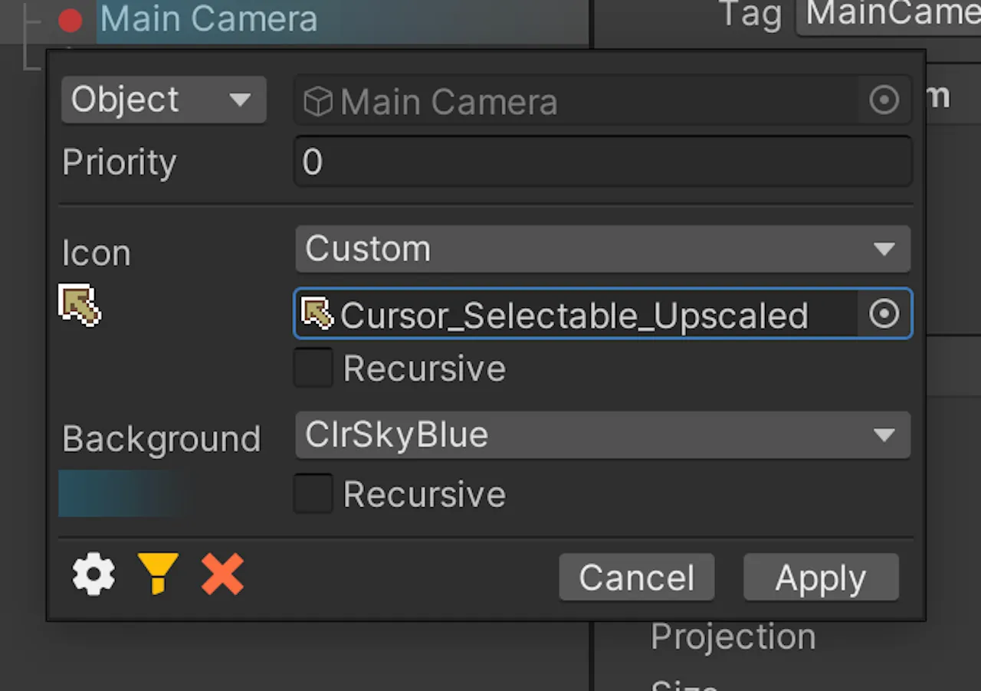This screenshot has height=691, width=981.
Task: Enable Recursive checkbox under Icon
Action: 313,368
